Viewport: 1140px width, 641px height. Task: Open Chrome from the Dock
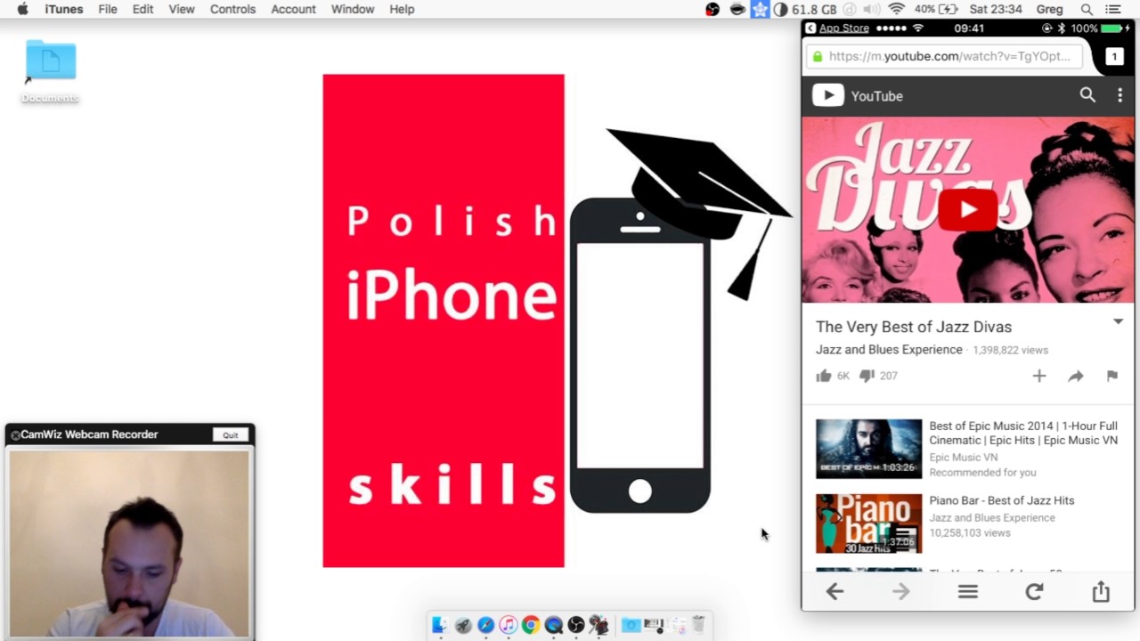point(531,625)
